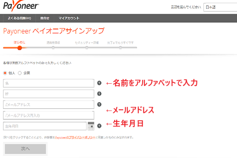
Task: Open help icon for メールアドレス field
Action: (99, 104)
